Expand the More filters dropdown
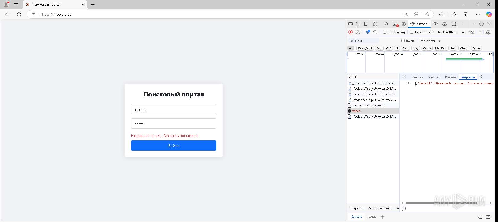This screenshot has height=222, width=498. (x=430, y=41)
